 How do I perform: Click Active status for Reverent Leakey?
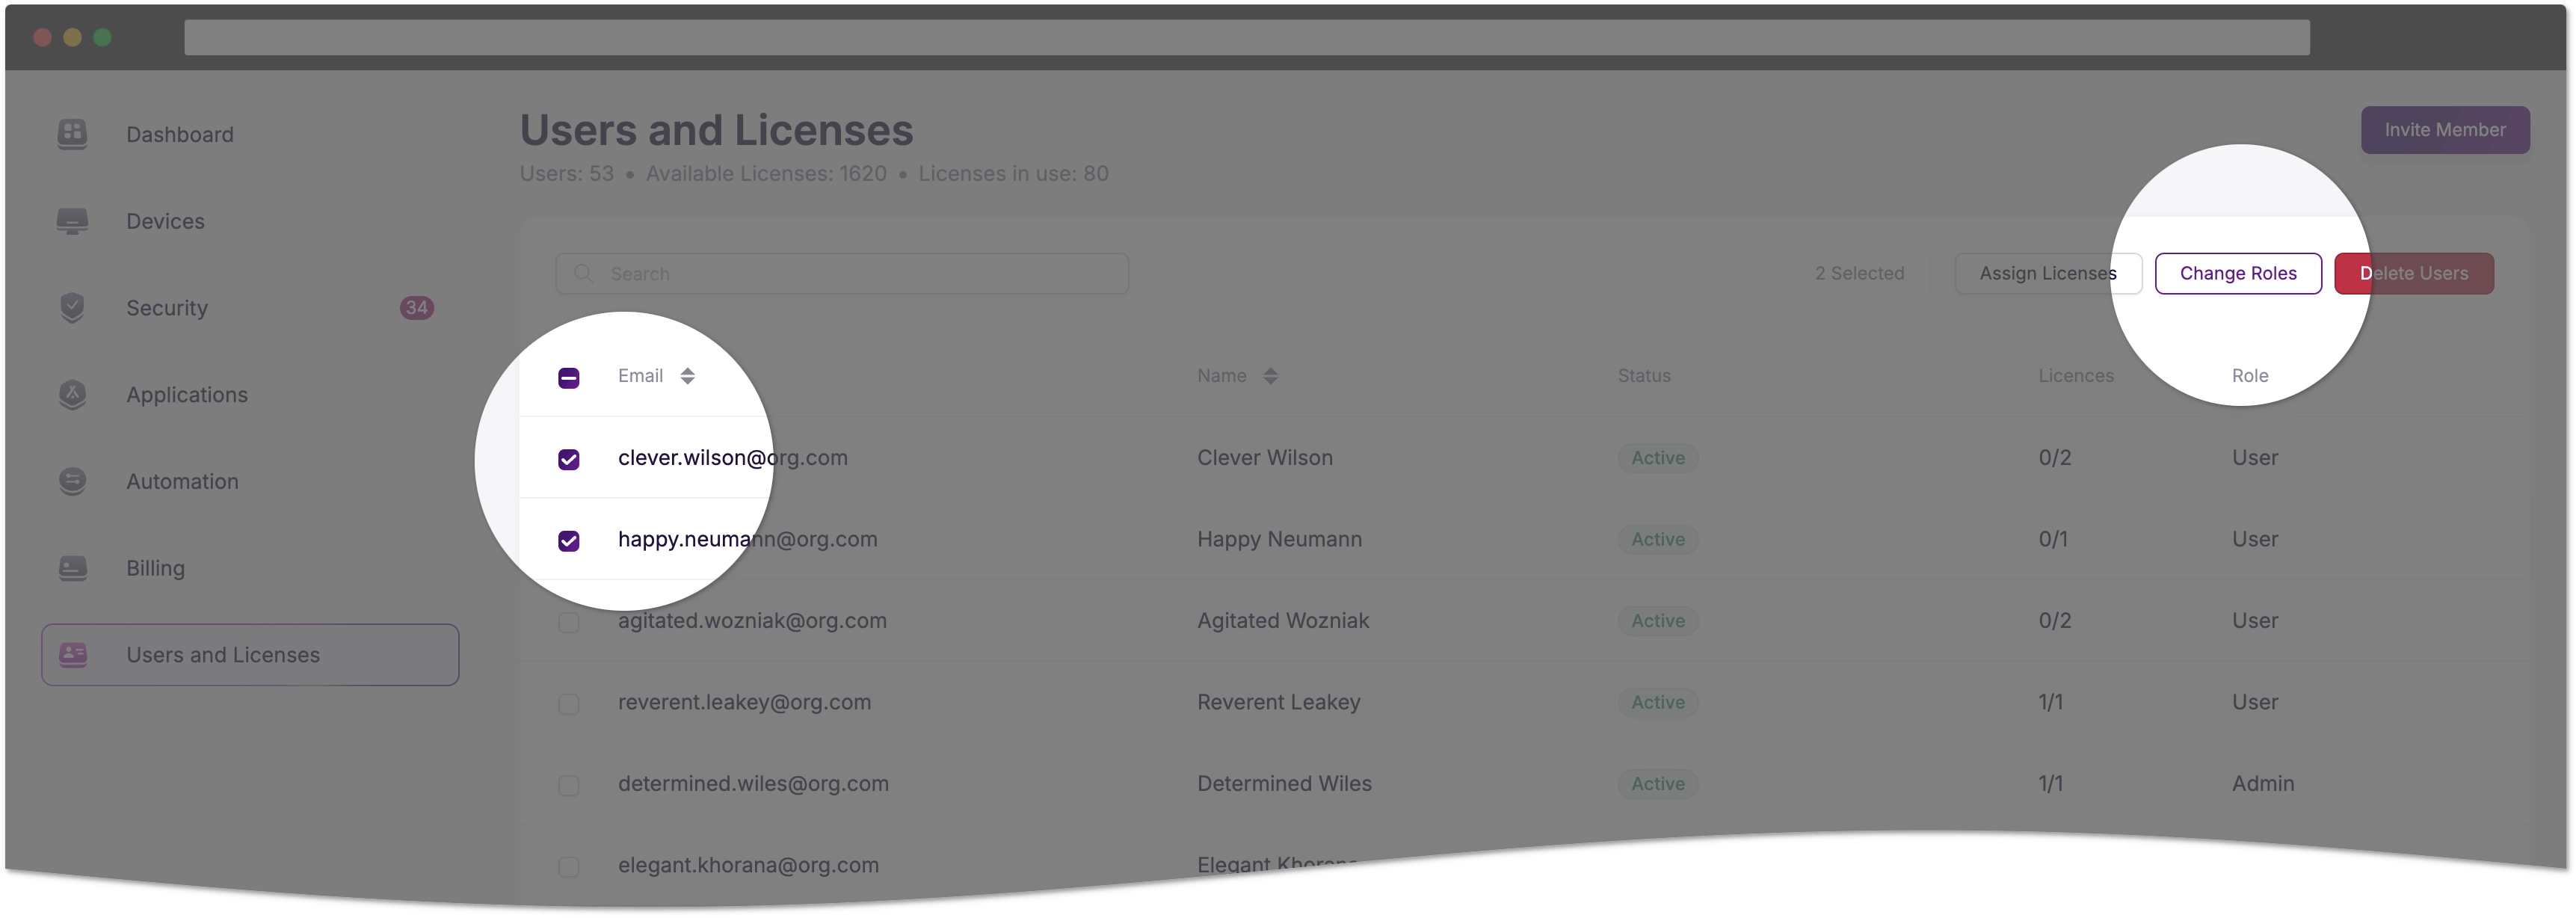click(1658, 703)
